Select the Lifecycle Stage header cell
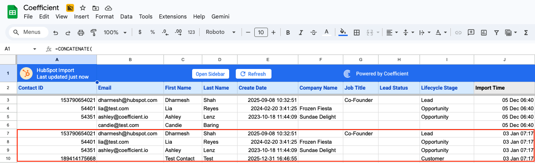Screen dimensions: 535x163 (447, 88)
